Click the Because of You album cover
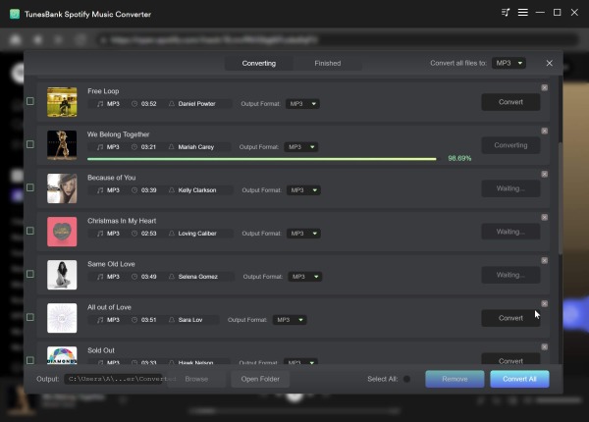This screenshot has width=589, height=422. pyautogui.click(x=62, y=188)
